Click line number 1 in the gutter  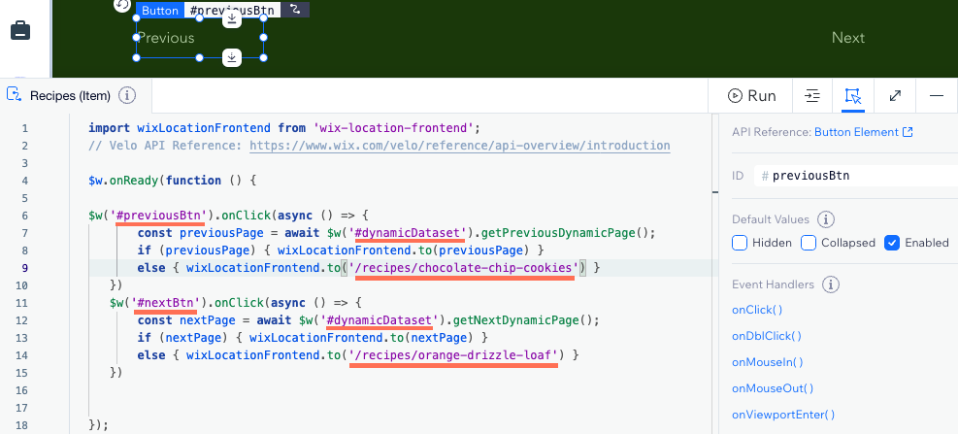pos(24,128)
